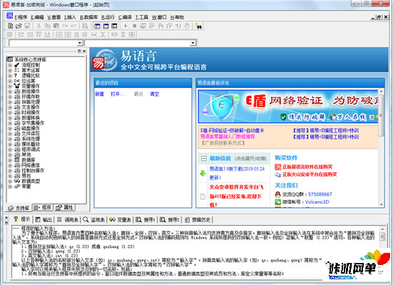Open the 工具 menu

coord(142,17)
